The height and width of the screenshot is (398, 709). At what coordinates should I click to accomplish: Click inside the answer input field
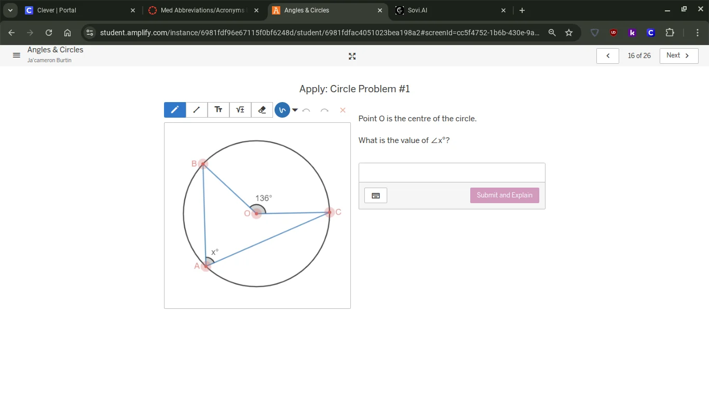tap(451, 172)
